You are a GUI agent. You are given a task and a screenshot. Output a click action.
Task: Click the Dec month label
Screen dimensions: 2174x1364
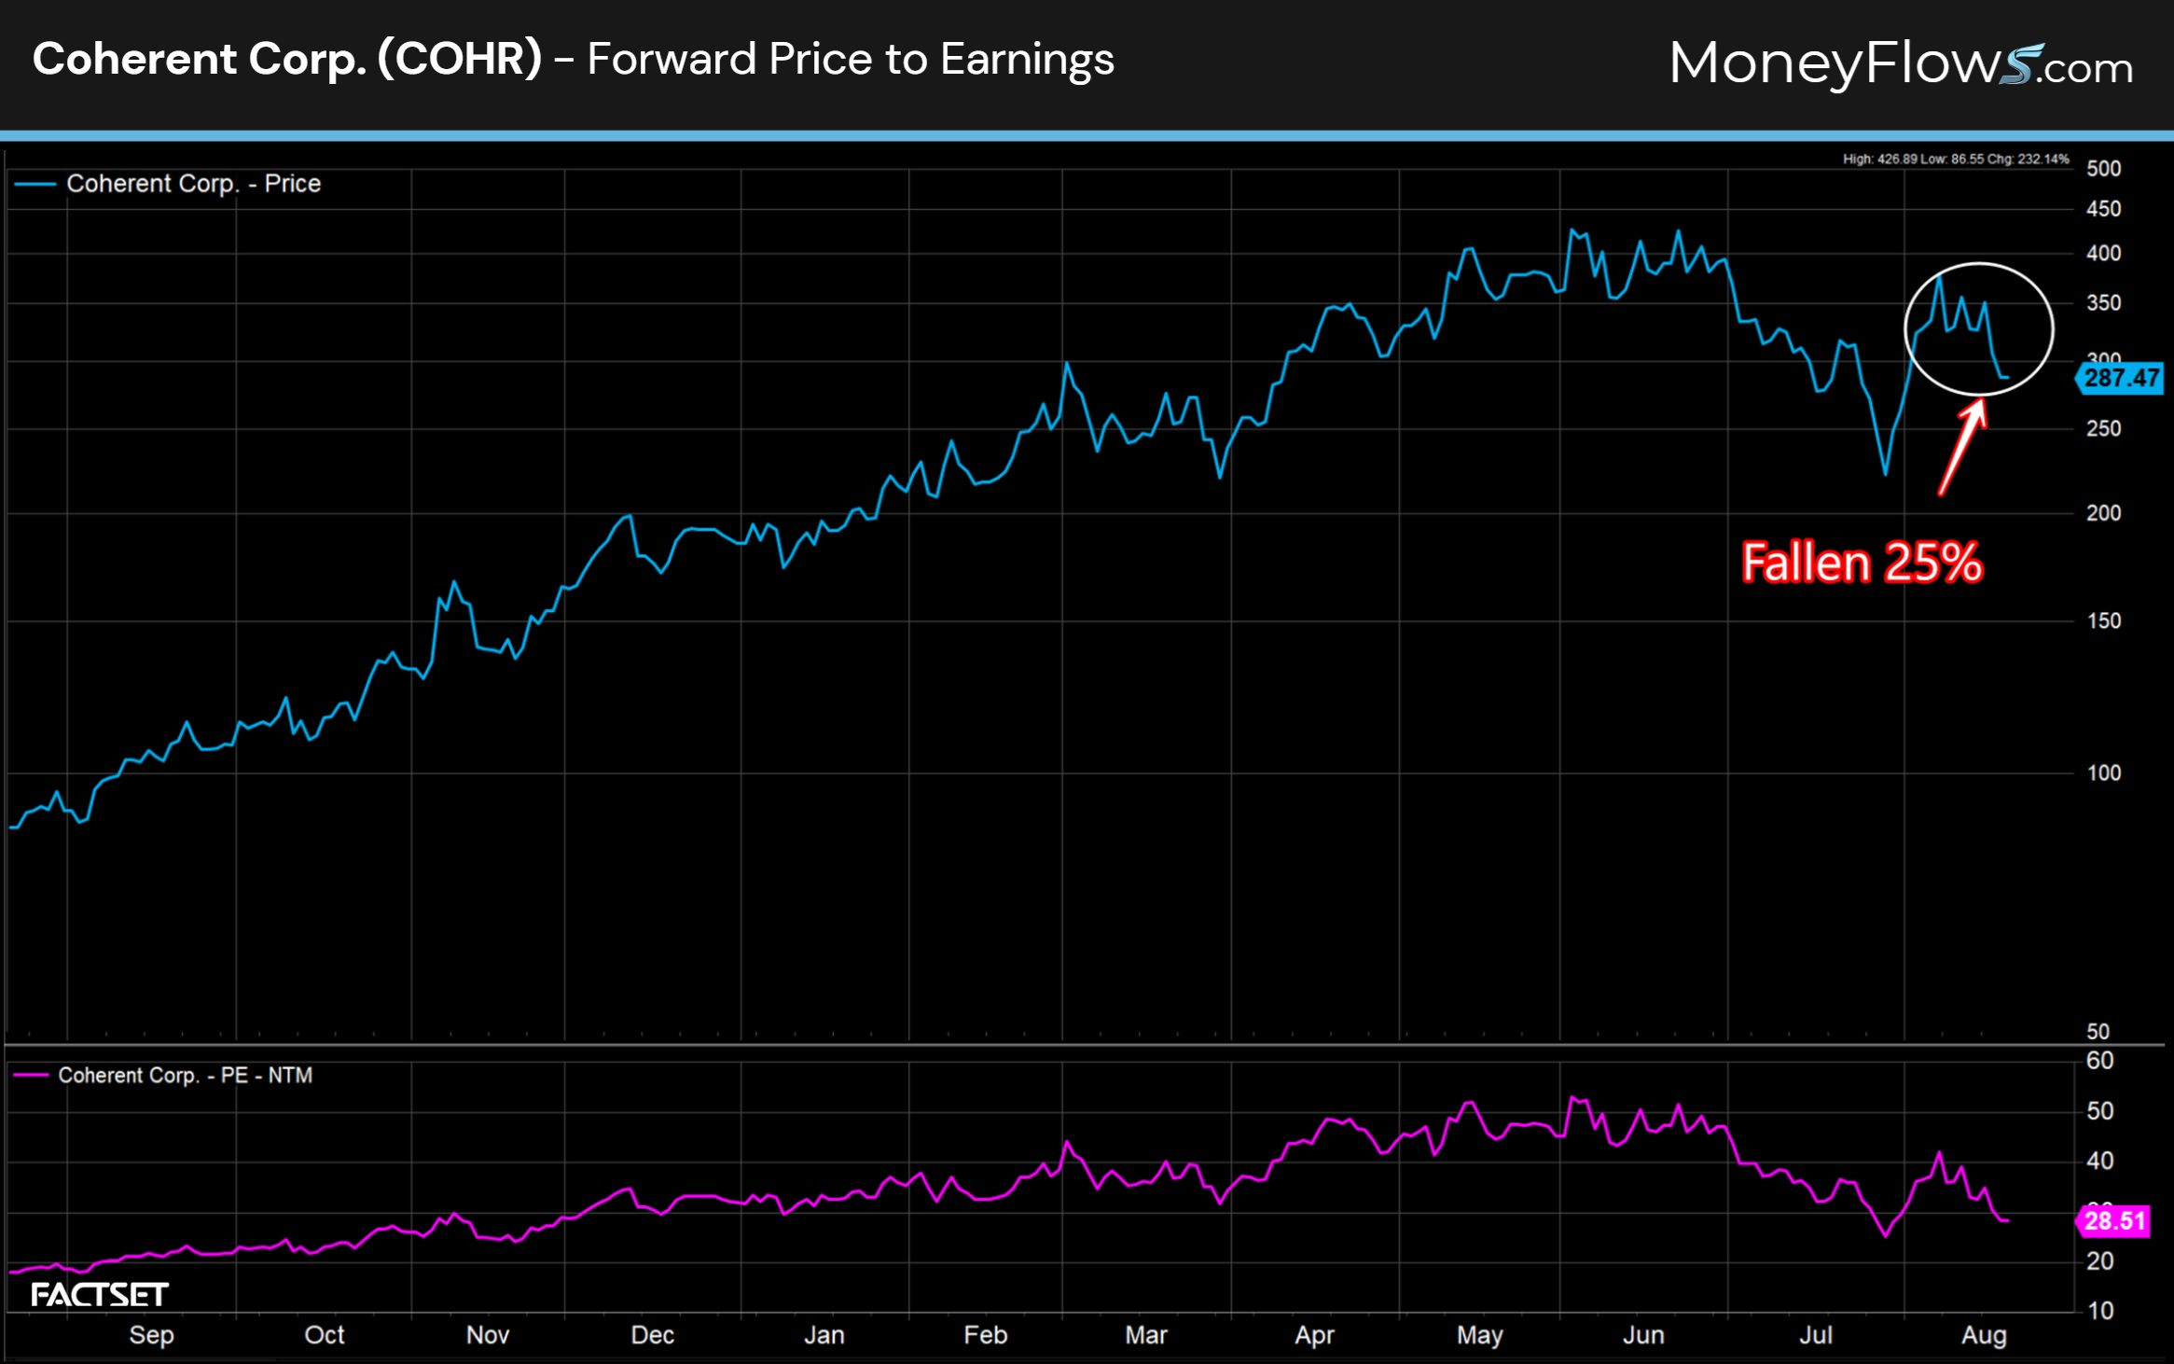653,1335
